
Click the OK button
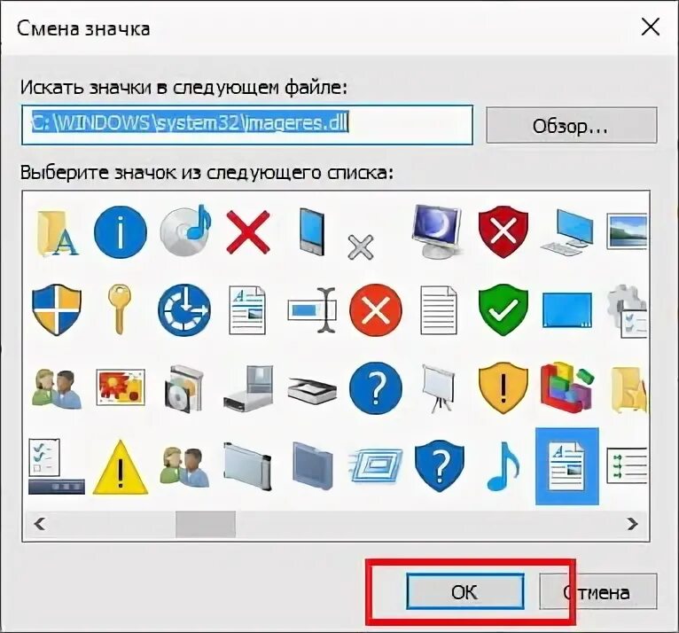465,592
